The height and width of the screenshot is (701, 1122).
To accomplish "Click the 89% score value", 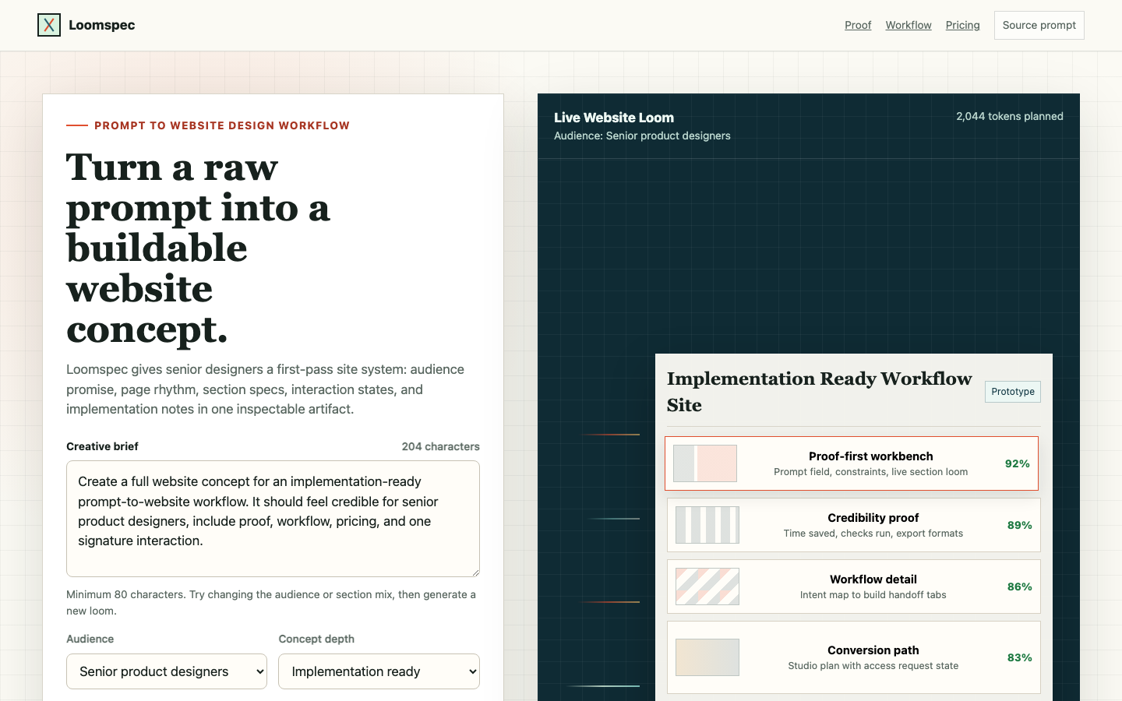I will pyautogui.click(x=1020, y=525).
